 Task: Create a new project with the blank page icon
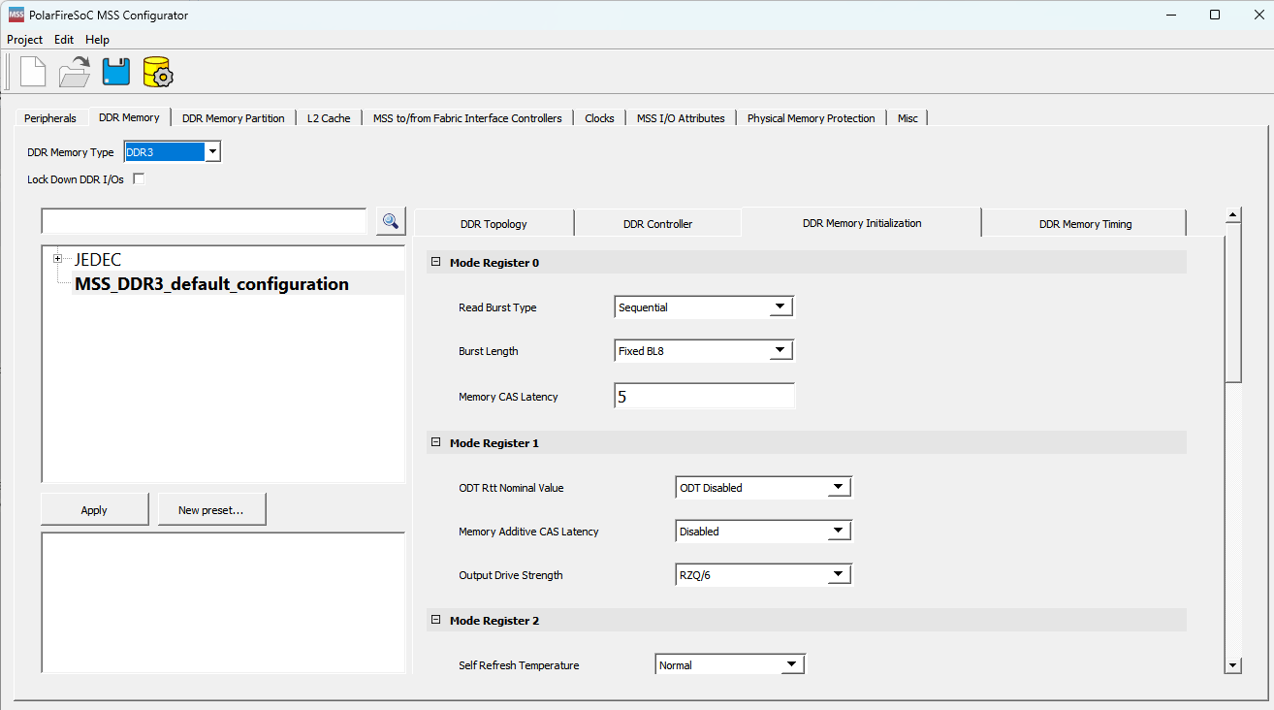click(x=33, y=73)
